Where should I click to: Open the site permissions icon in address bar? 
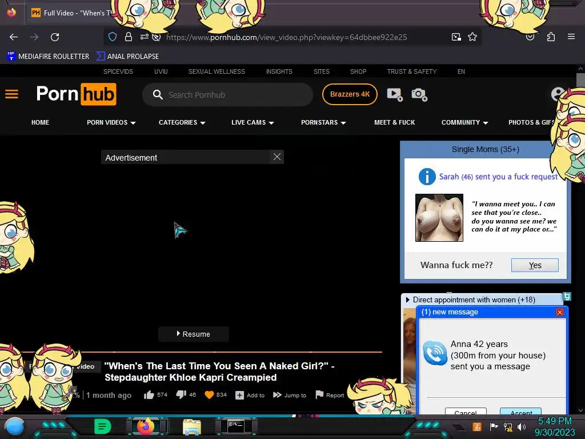pyautogui.click(x=145, y=37)
